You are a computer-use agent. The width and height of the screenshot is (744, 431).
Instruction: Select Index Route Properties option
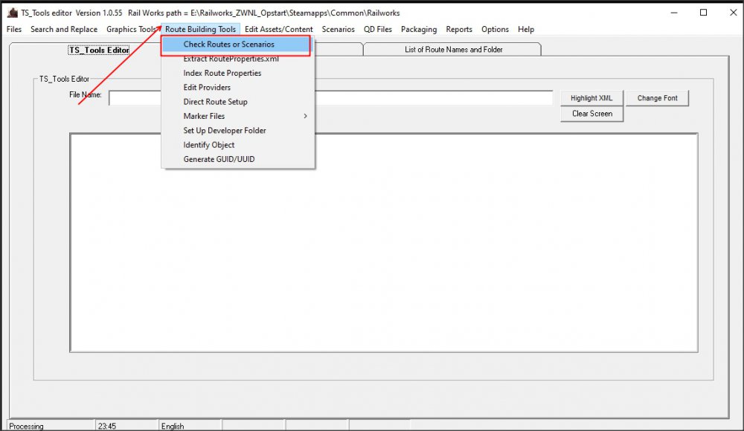pos(222,73)
